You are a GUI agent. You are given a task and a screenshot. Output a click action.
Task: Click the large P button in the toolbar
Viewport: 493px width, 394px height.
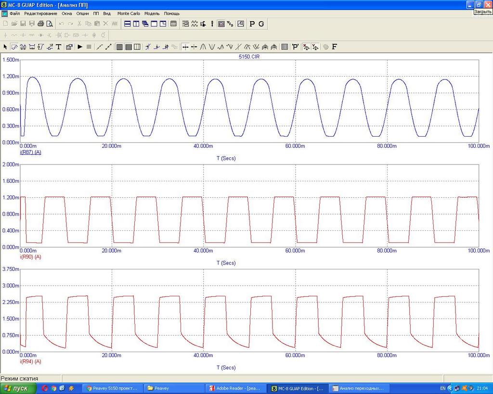point(252,24)
